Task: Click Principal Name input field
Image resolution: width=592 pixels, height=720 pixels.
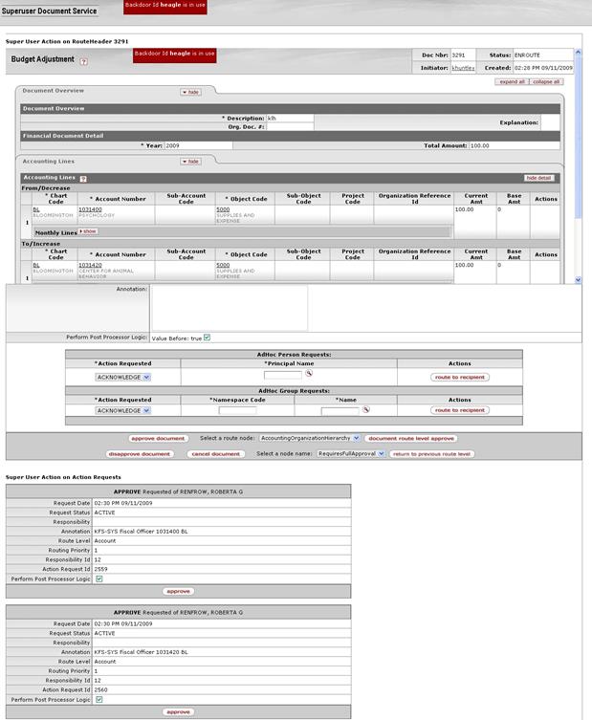Action: (282, 375)
